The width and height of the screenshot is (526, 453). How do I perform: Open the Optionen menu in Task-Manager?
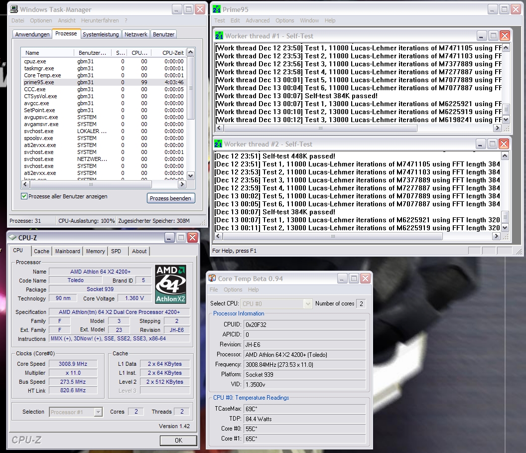[x=41, y=20]
